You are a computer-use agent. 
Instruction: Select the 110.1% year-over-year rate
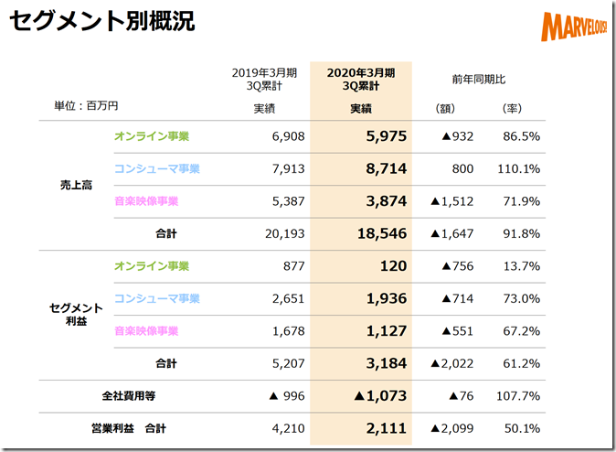tap(519, 169)
